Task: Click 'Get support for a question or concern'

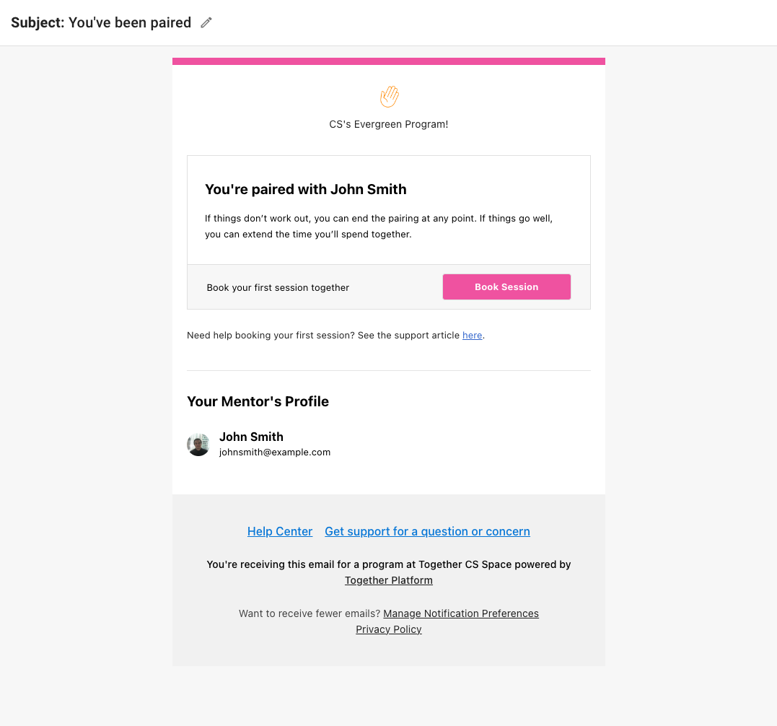Action: click(x=427, y=531)
